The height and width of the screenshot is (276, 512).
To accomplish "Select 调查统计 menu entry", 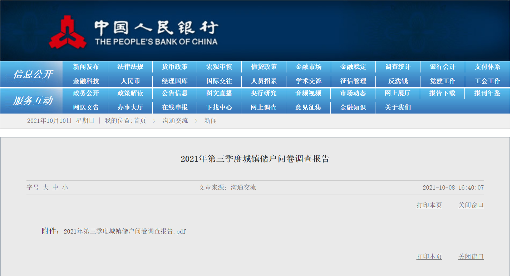I will [398, 67].
